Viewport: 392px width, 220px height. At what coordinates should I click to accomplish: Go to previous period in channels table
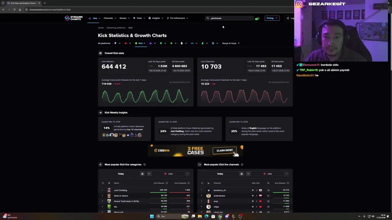248,174
